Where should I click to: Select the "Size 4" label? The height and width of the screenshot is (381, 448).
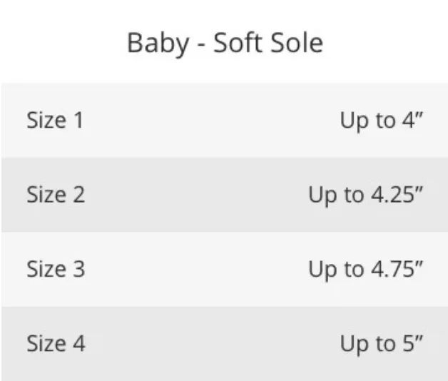56,343
